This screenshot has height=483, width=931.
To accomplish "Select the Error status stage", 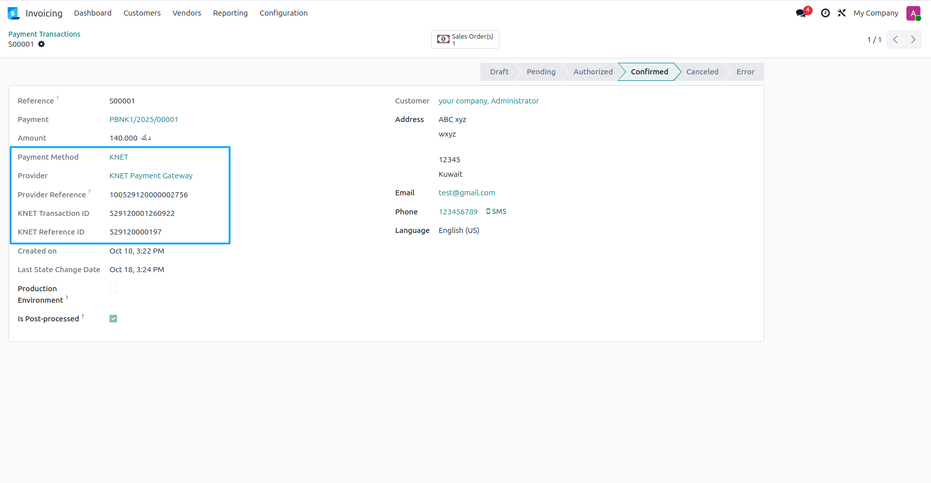I will tap(745, 72).
